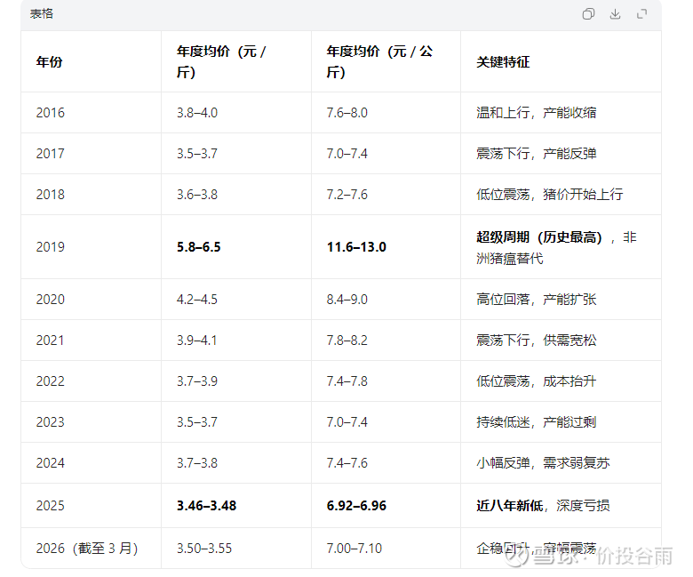
Task: Select the 表格 title label
Action: pos(42,13)
